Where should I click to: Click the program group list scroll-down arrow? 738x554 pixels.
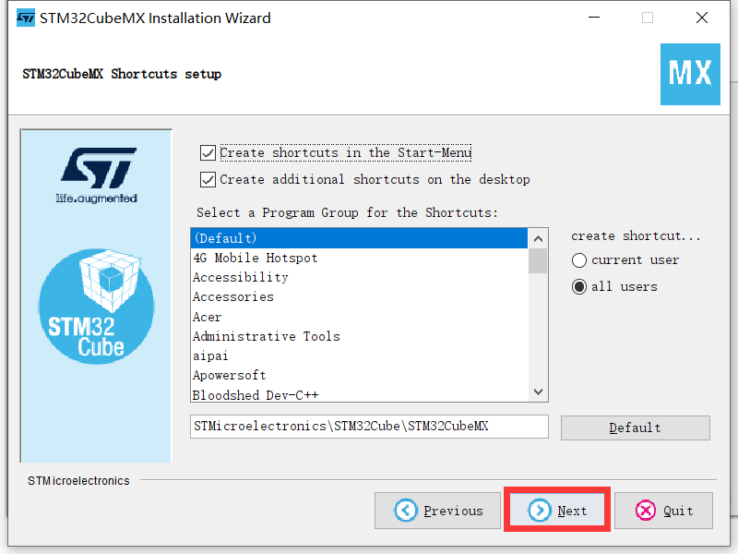point(538,391)
